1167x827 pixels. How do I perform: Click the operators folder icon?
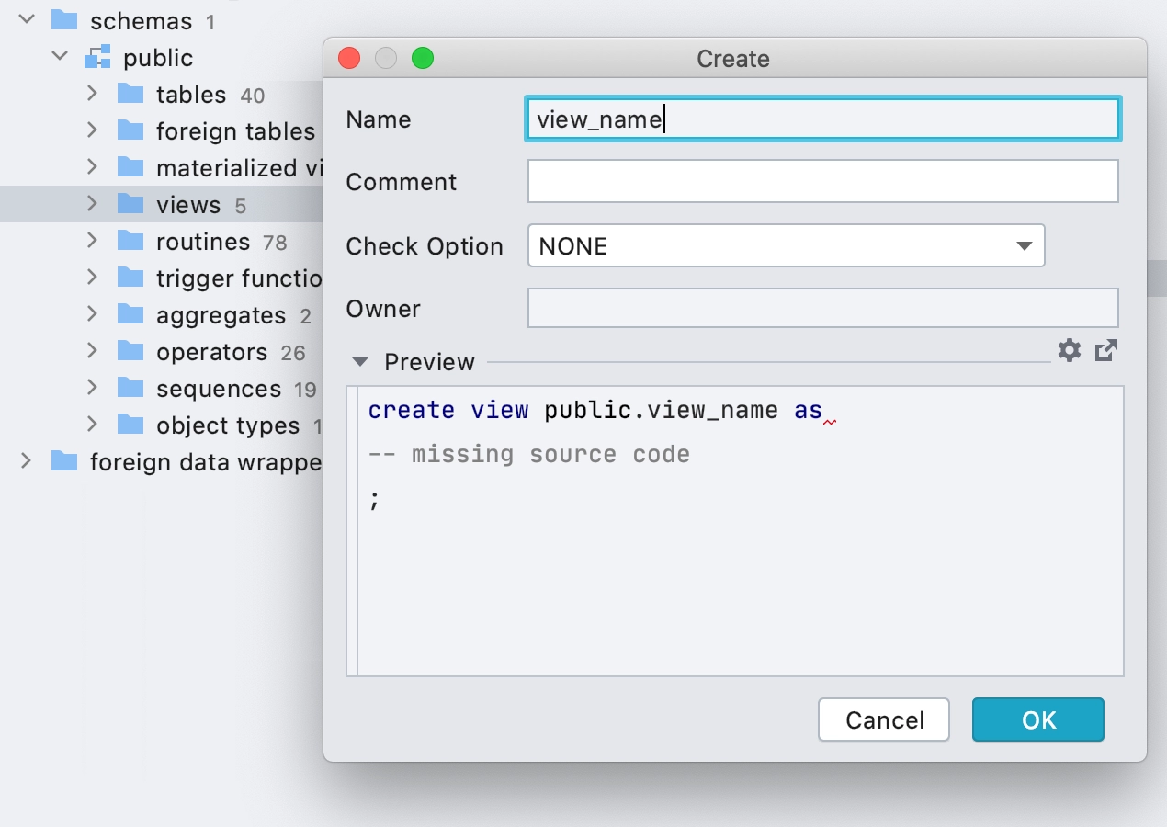pos(130,351)
